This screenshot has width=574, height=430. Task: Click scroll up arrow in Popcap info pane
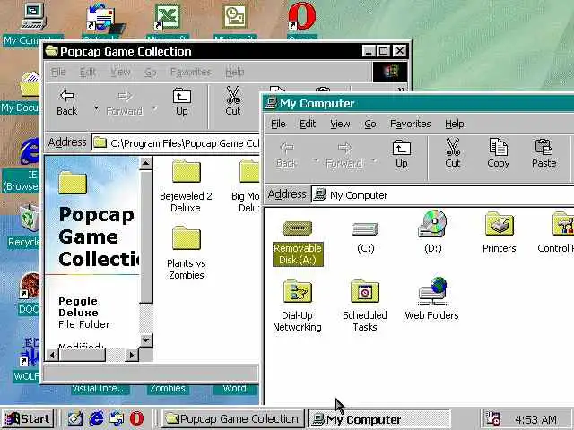(145, 163)
